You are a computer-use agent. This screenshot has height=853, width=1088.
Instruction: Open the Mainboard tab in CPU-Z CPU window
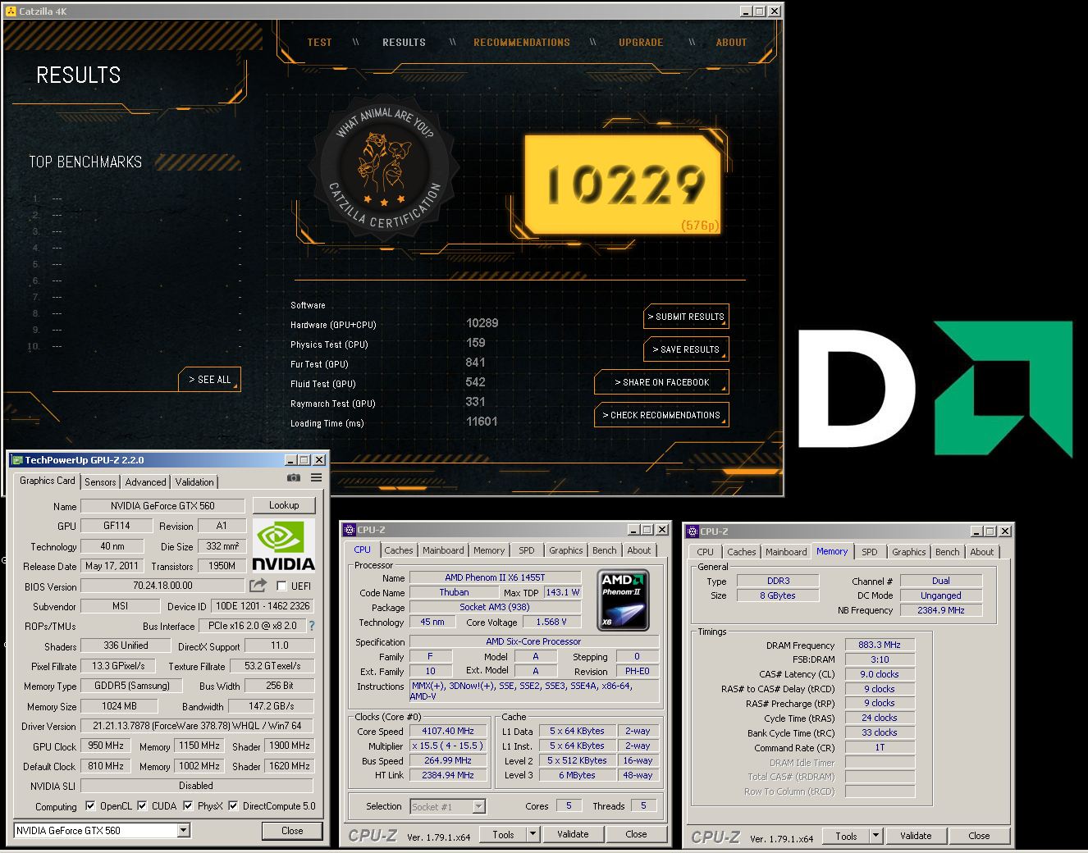click(443, 550)
